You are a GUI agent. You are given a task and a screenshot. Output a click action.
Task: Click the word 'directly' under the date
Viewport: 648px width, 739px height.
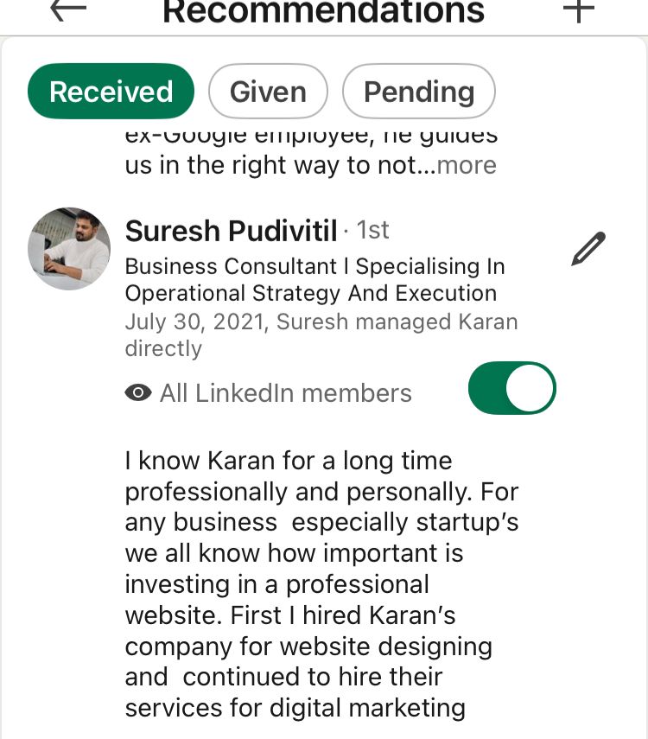[163, 348]
